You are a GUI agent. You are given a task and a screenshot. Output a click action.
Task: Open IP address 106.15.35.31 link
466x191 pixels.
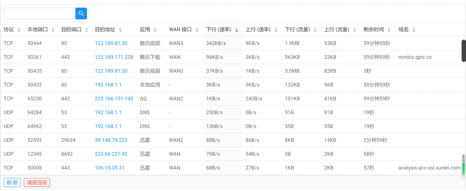[110, 168]
